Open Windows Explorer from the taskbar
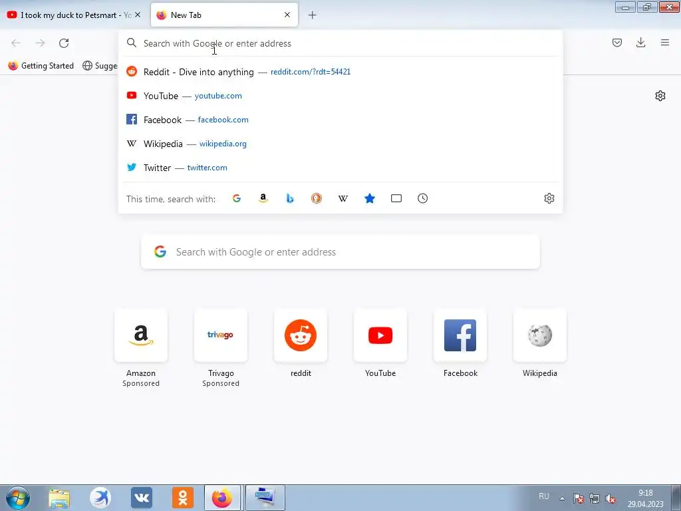Image resolution: width=681 pixels, height=511 pixels. pyautogui.click(x=59, y=498)
